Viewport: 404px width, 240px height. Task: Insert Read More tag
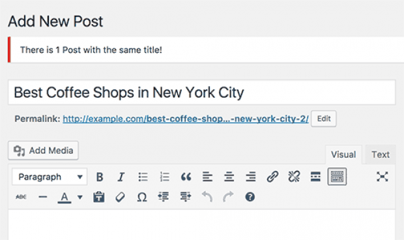coord(315,177)
